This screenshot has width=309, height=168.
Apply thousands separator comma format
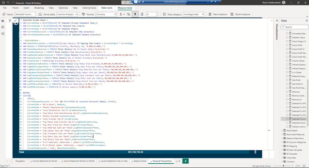coord(135,14)
